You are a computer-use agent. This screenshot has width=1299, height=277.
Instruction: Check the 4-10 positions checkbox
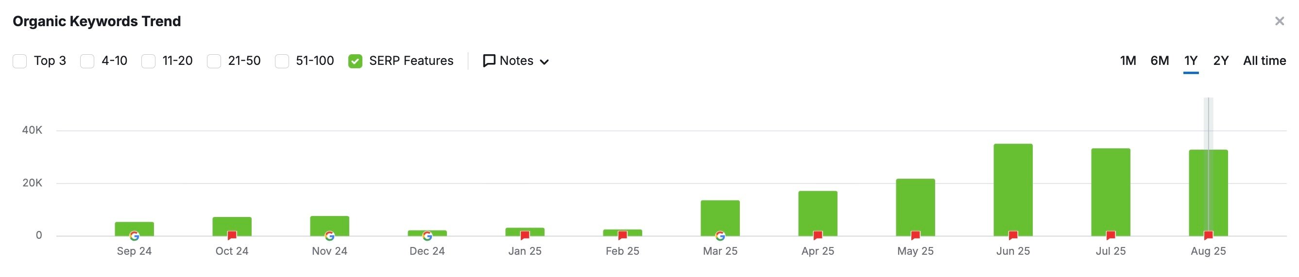click(x=87, y=62)
